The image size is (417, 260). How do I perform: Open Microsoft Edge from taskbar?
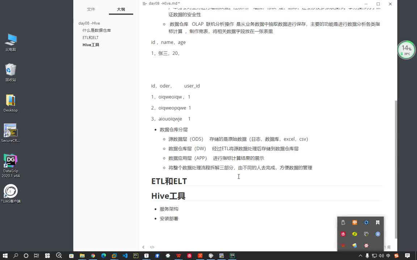104,256
